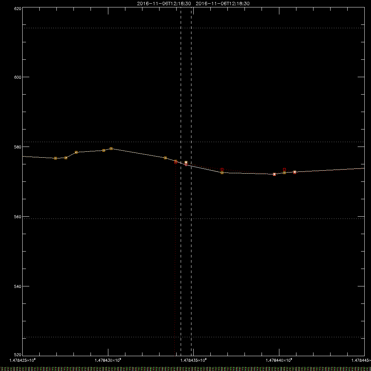Click the y-axis label 520
This screenshot has height=371, width=371.
pyautogui.click(x=18, y=355)
